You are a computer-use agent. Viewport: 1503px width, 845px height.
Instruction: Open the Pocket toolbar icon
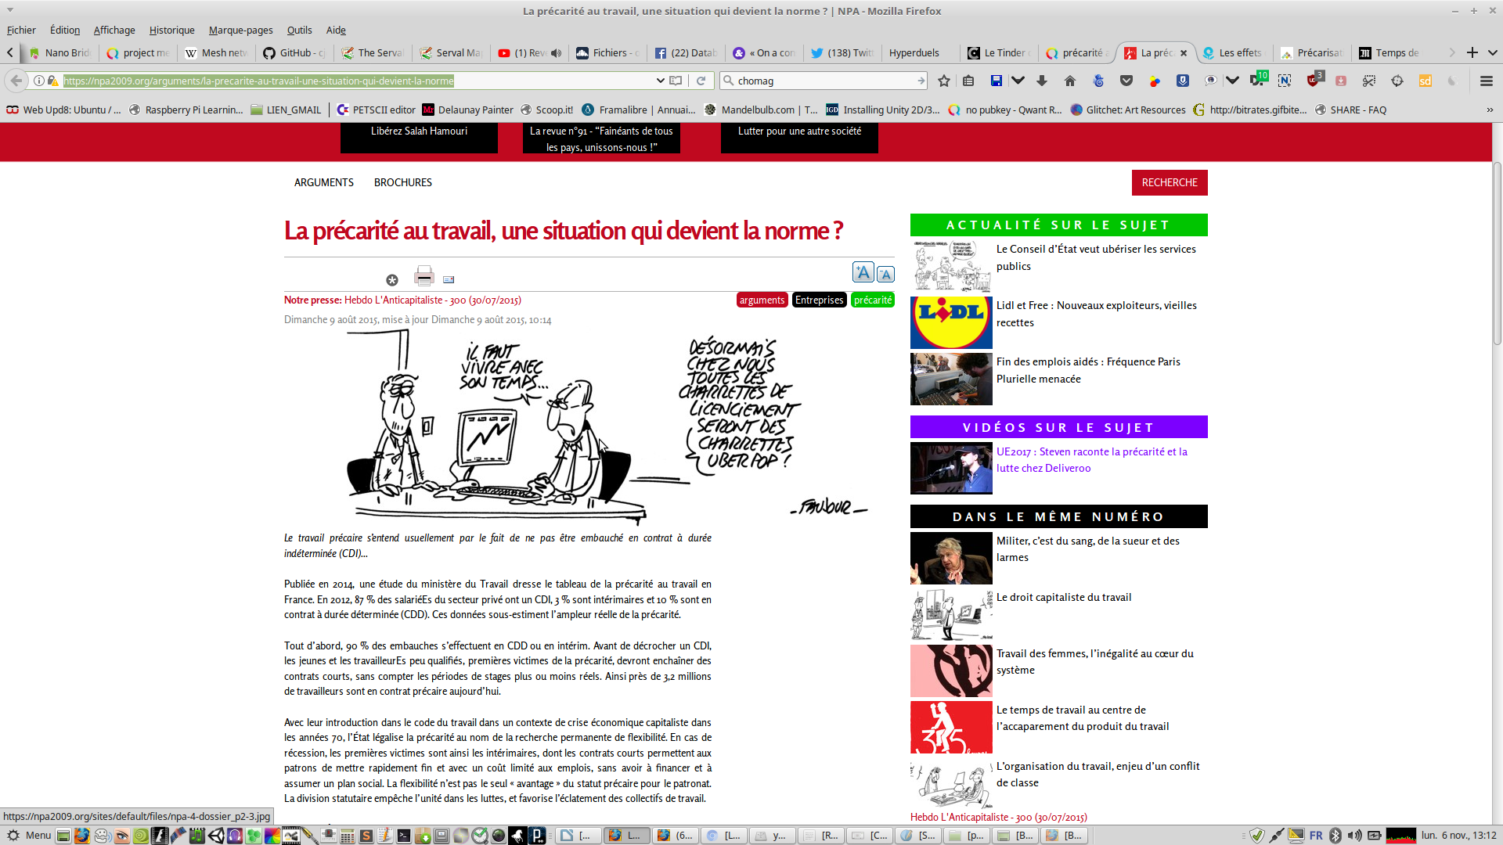[1126, 81]
